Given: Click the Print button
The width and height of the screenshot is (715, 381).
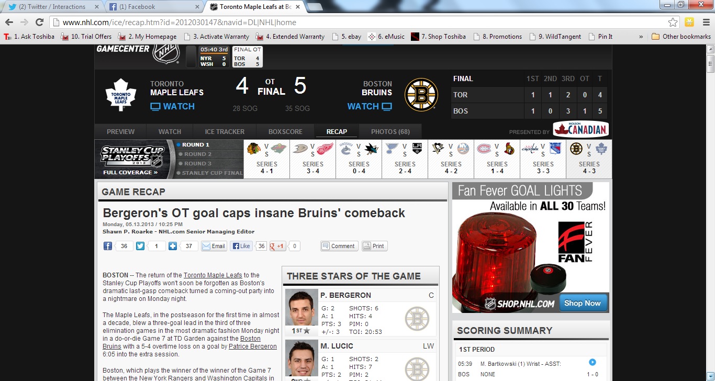Looking at the screenshot, I should pos(374,246).
